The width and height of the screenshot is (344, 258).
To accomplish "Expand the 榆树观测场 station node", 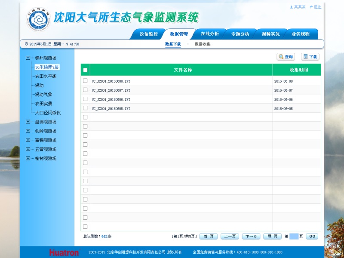I will click(x=28, y=158).
